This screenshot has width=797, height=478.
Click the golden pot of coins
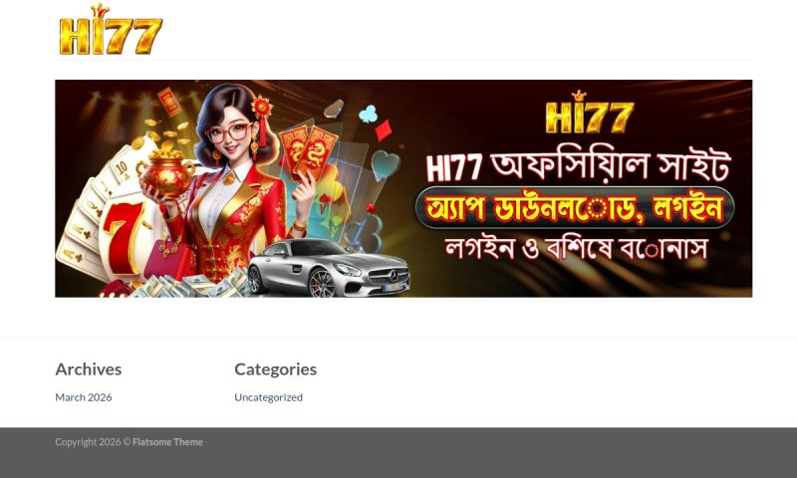(166, 173)
